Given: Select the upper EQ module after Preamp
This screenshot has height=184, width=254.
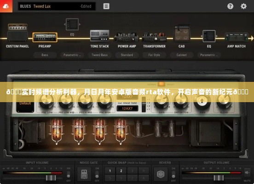Looking at the screenshot, I should [x=72, y=24].
